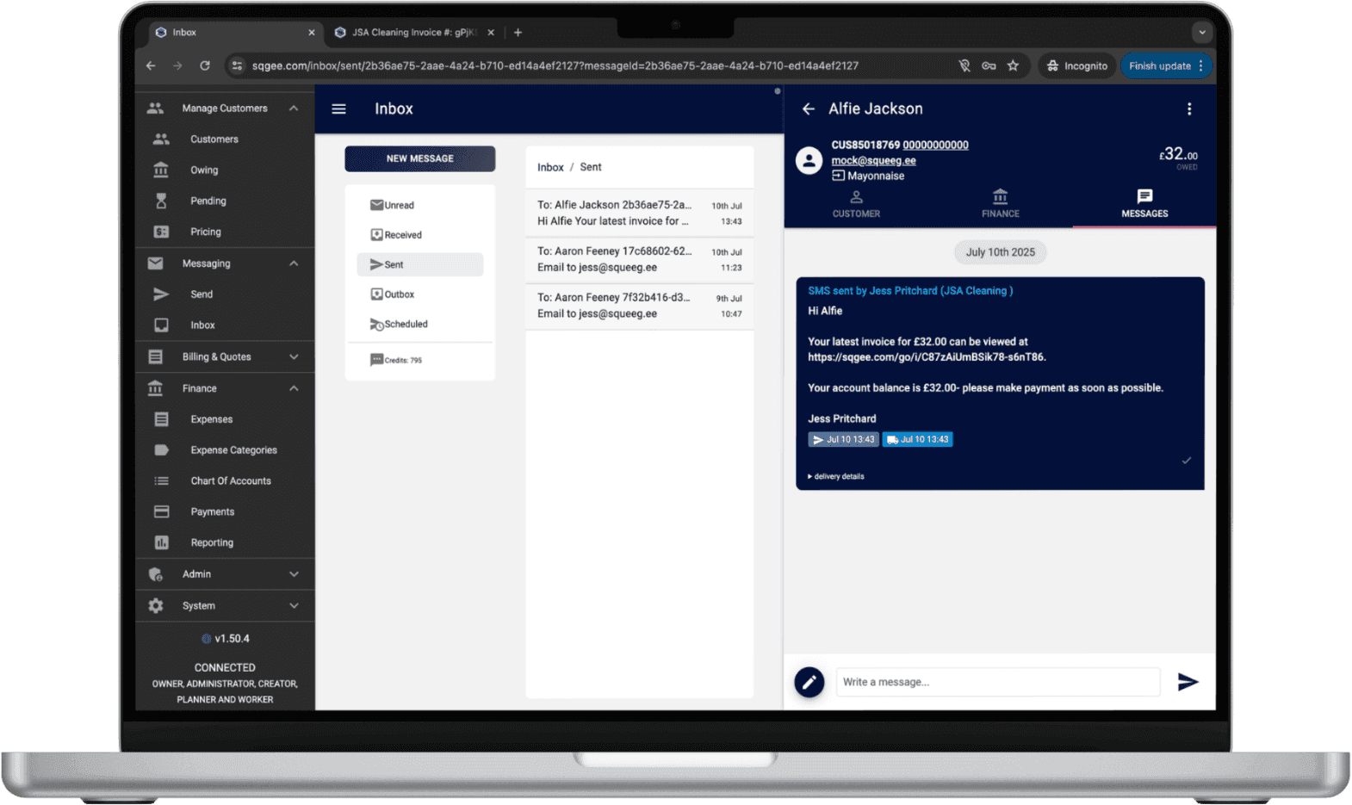
Task: Expand the Billing & Quotes section
Action: 294,356
